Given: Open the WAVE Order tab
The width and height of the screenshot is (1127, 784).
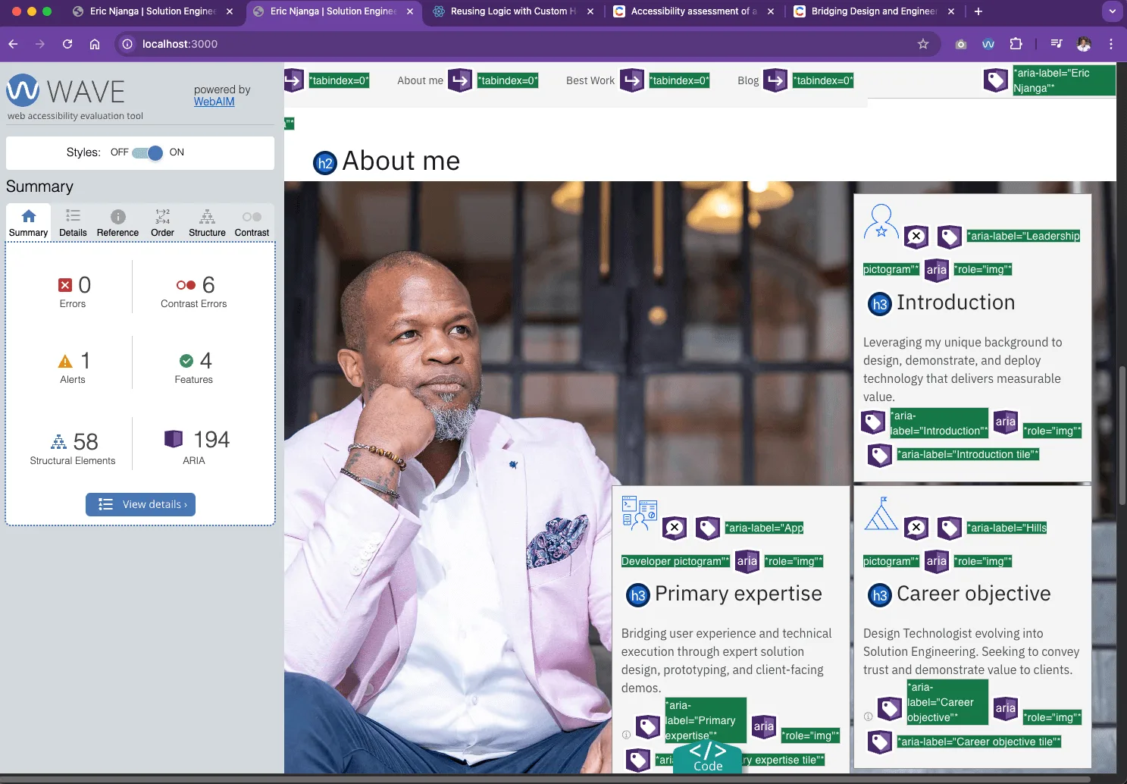Looking at the screenshot, I should click(162, 223).
